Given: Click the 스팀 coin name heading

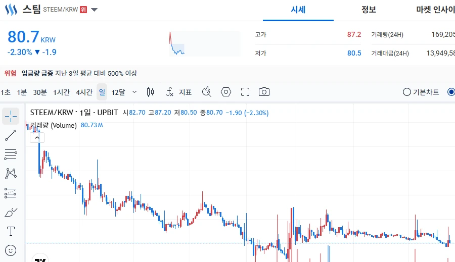Looking at the screenshot, I should click(32, 9).
